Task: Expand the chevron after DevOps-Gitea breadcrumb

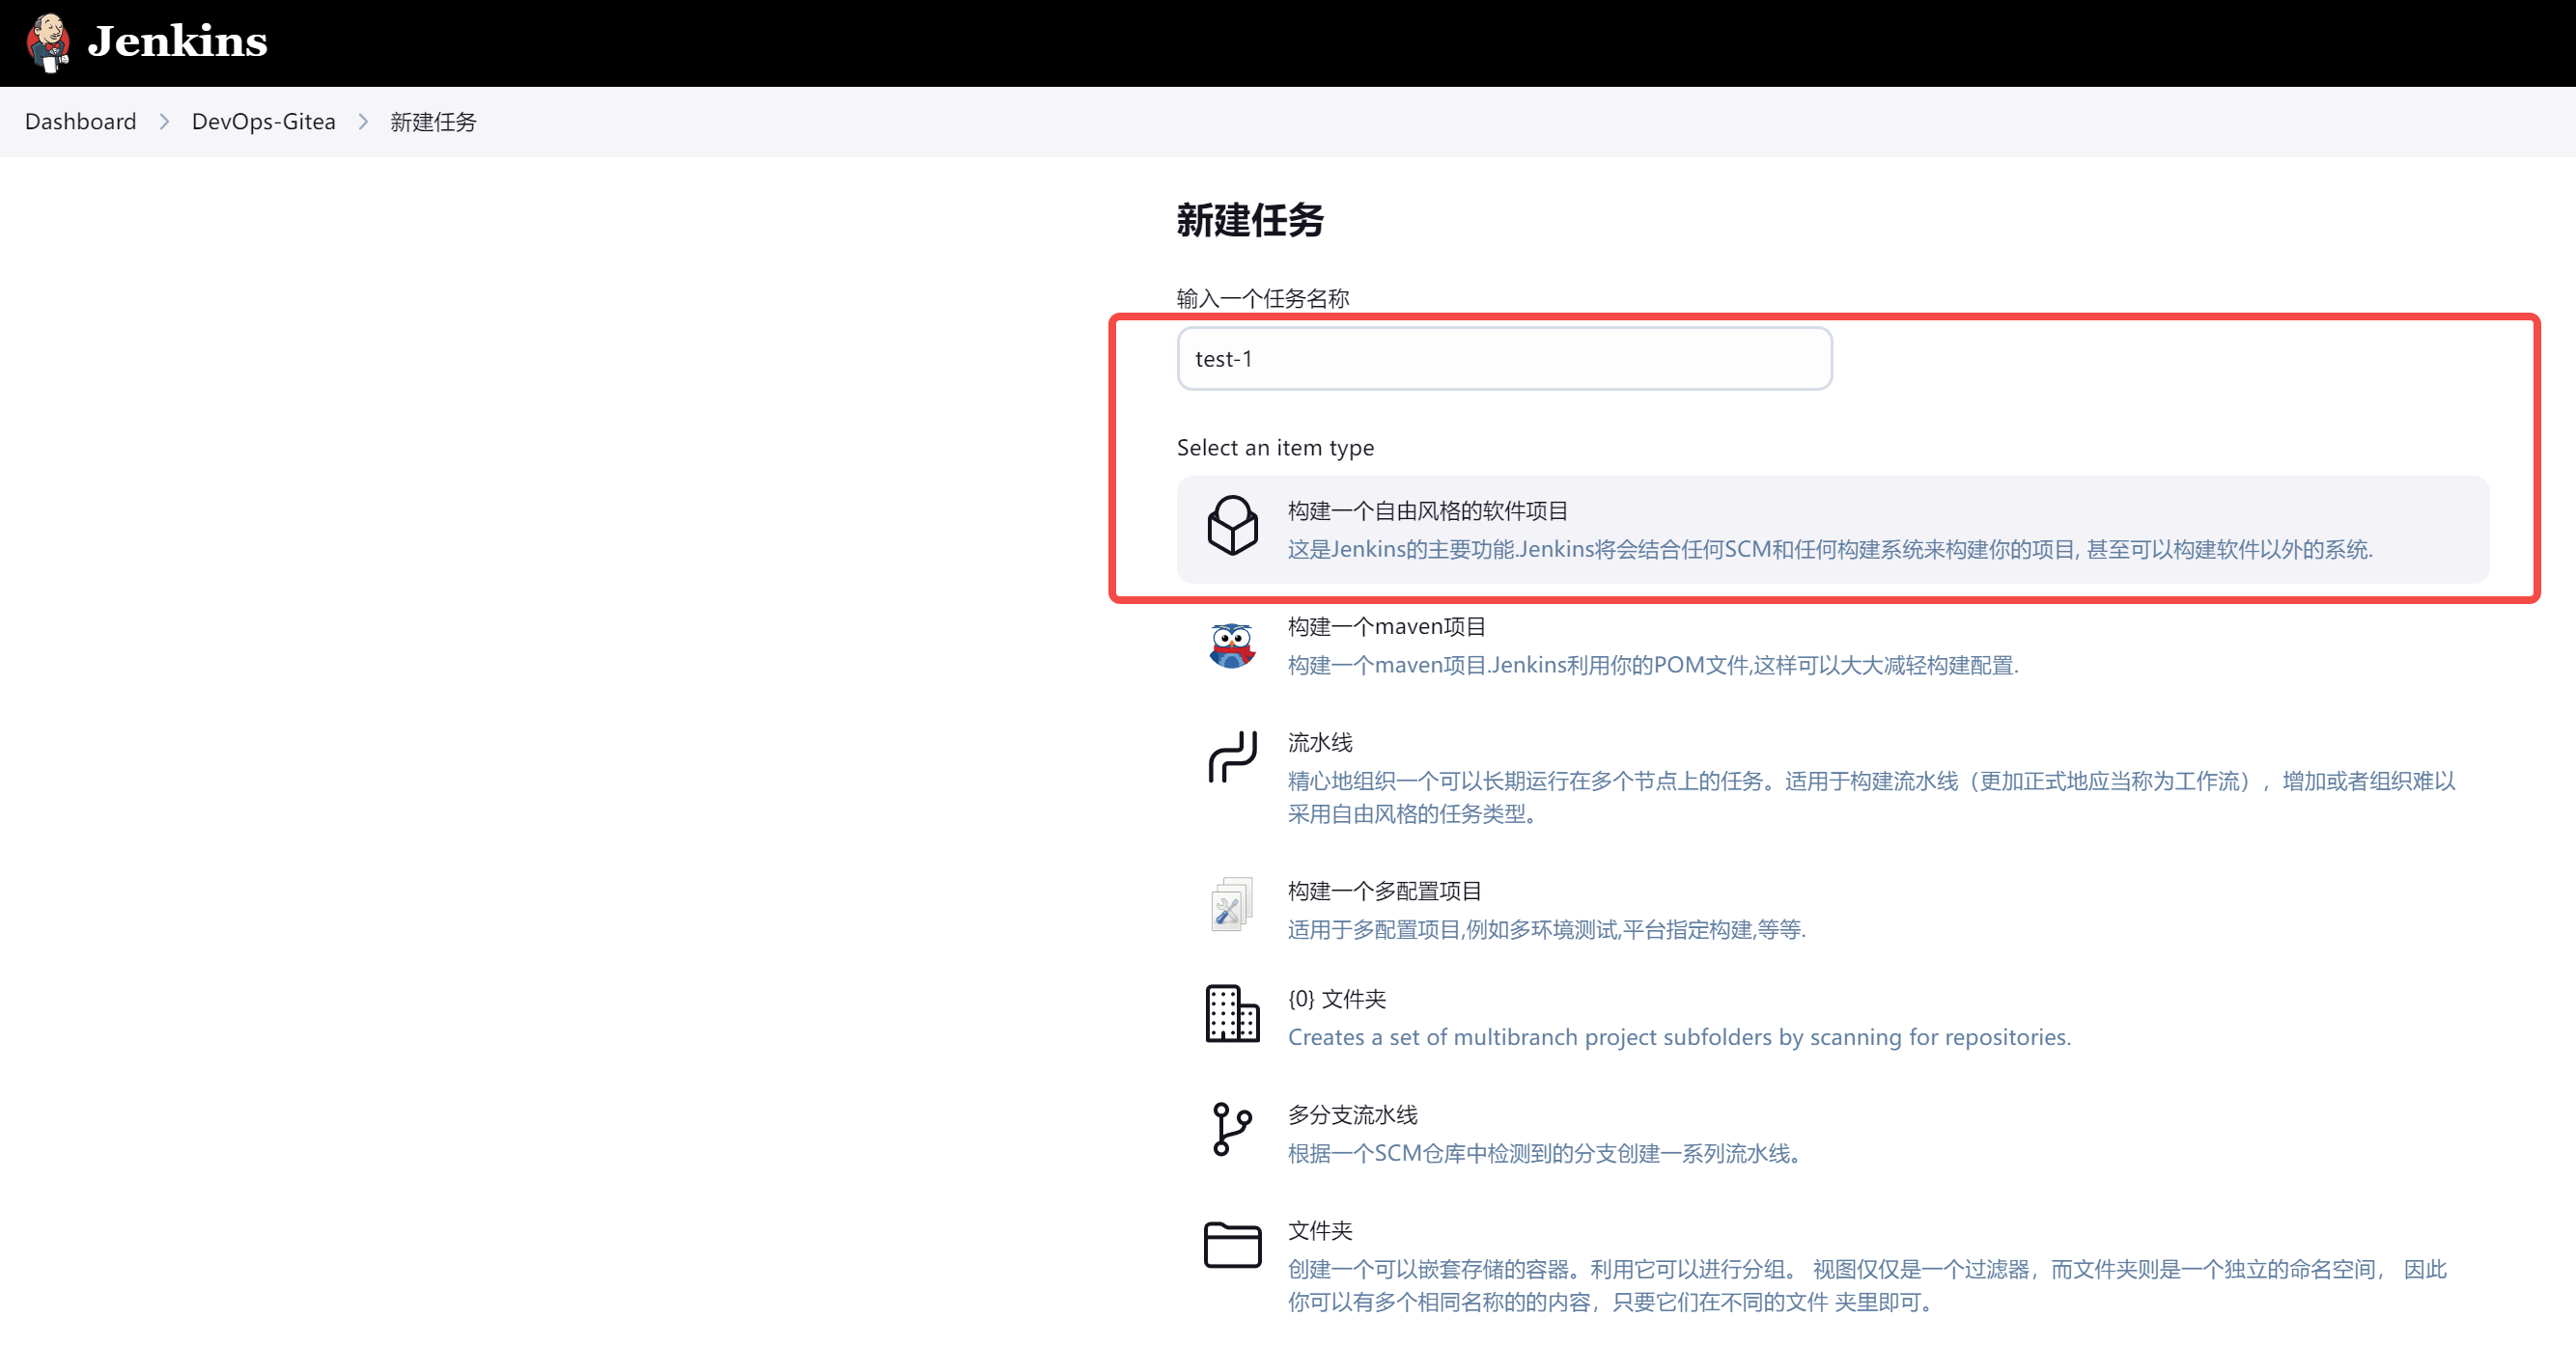Action: (x=364, y=122)
